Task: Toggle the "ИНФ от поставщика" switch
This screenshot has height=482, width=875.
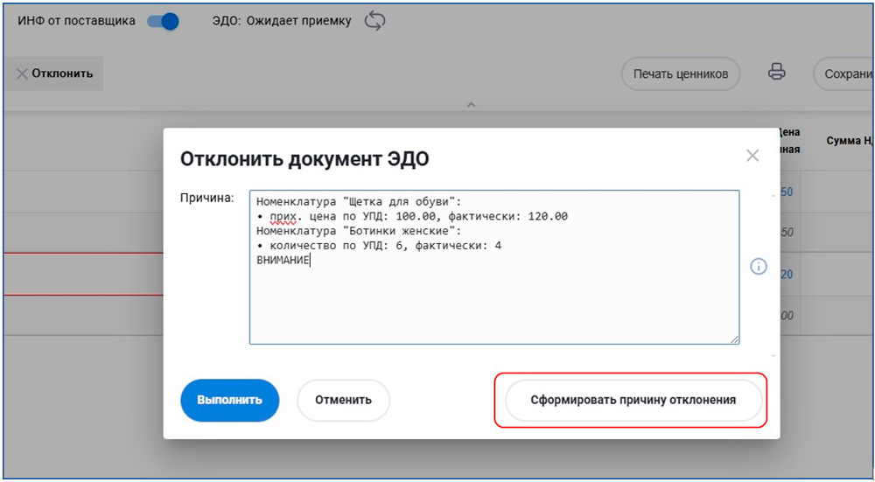Action: [163, 21]
